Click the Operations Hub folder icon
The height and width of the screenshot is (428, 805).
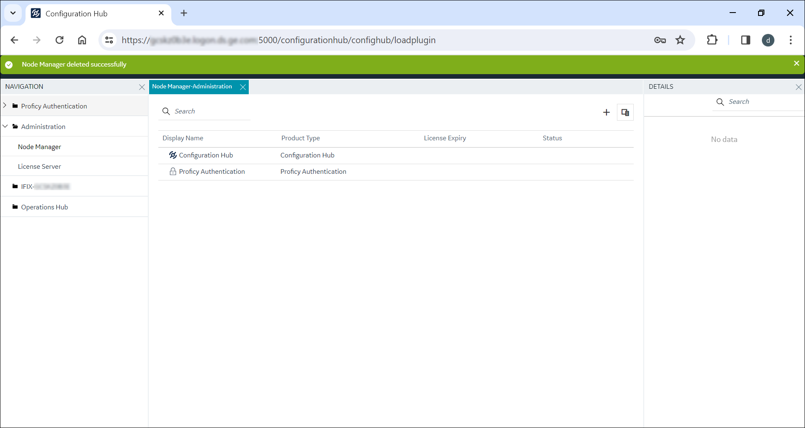click(15, 206)
